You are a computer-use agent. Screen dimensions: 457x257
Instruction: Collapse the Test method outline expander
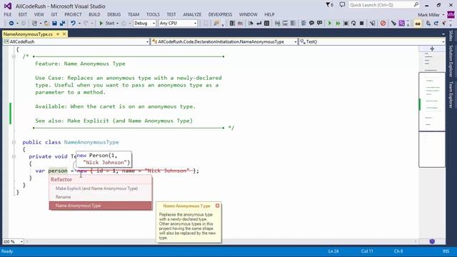[x=14, y=156]
